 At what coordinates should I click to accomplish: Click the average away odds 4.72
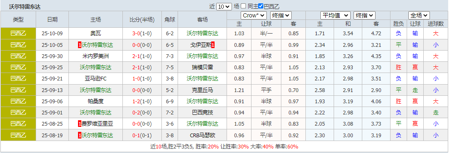coord(376,34)
